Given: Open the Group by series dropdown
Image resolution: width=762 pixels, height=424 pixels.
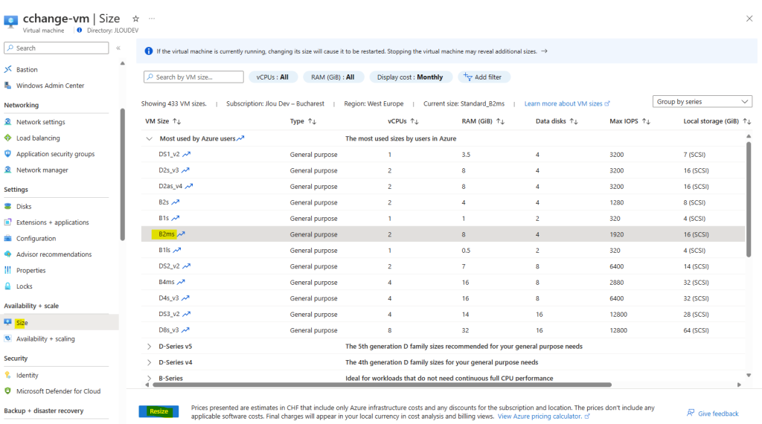Looking at the screenshot, I should 702,101.
